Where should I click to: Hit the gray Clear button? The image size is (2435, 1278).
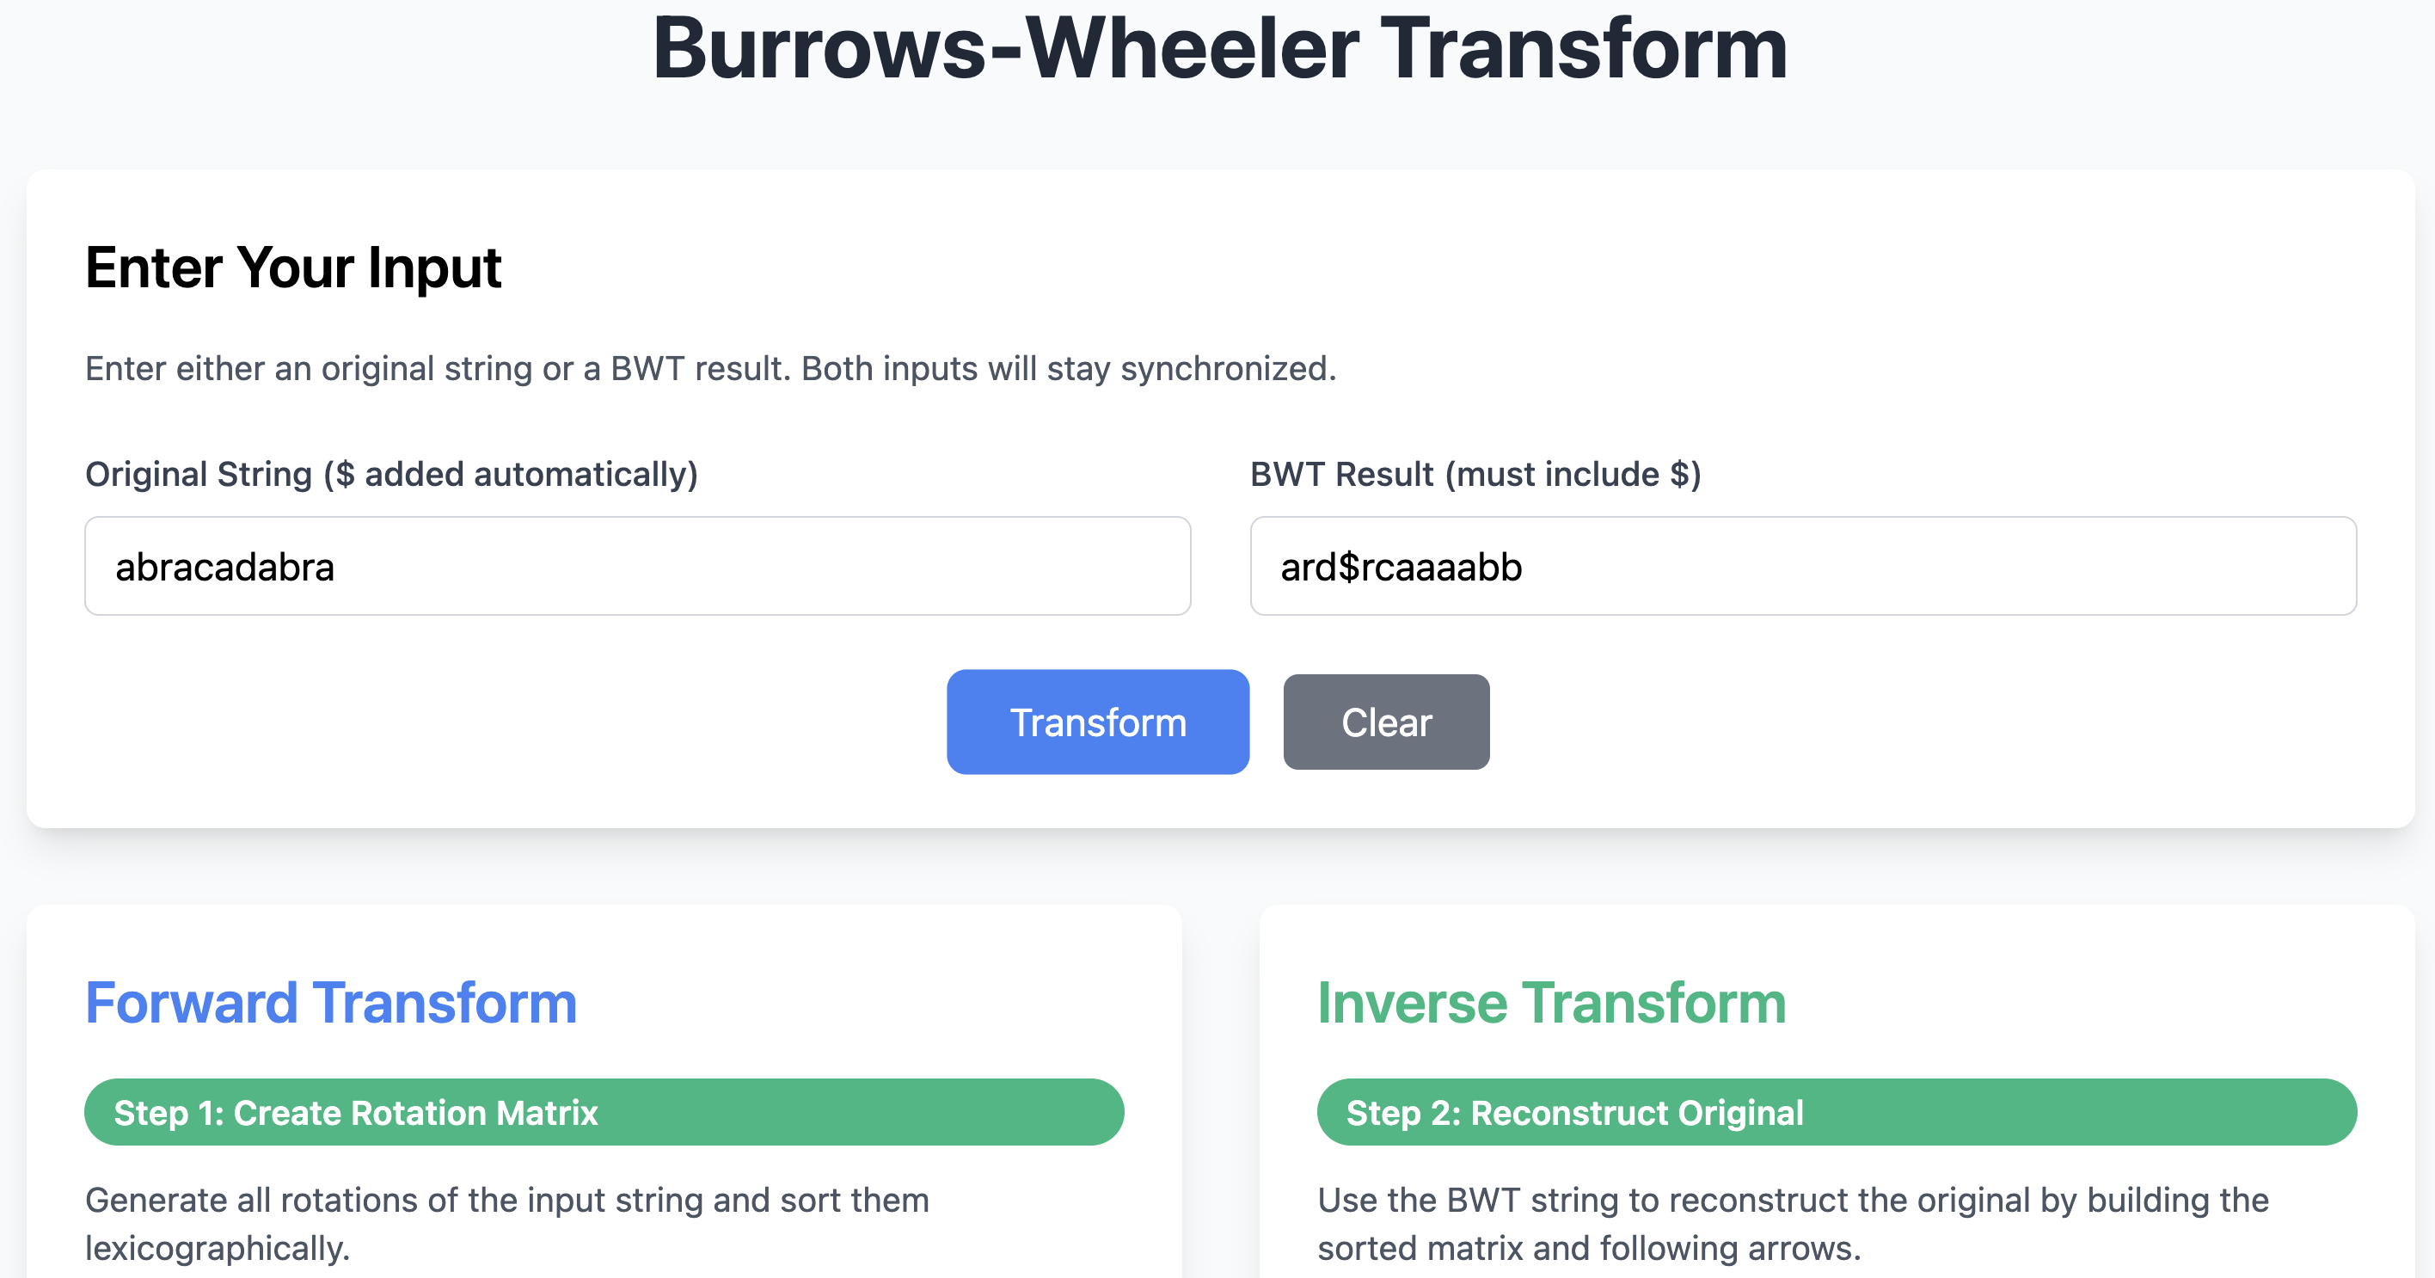1386,722
